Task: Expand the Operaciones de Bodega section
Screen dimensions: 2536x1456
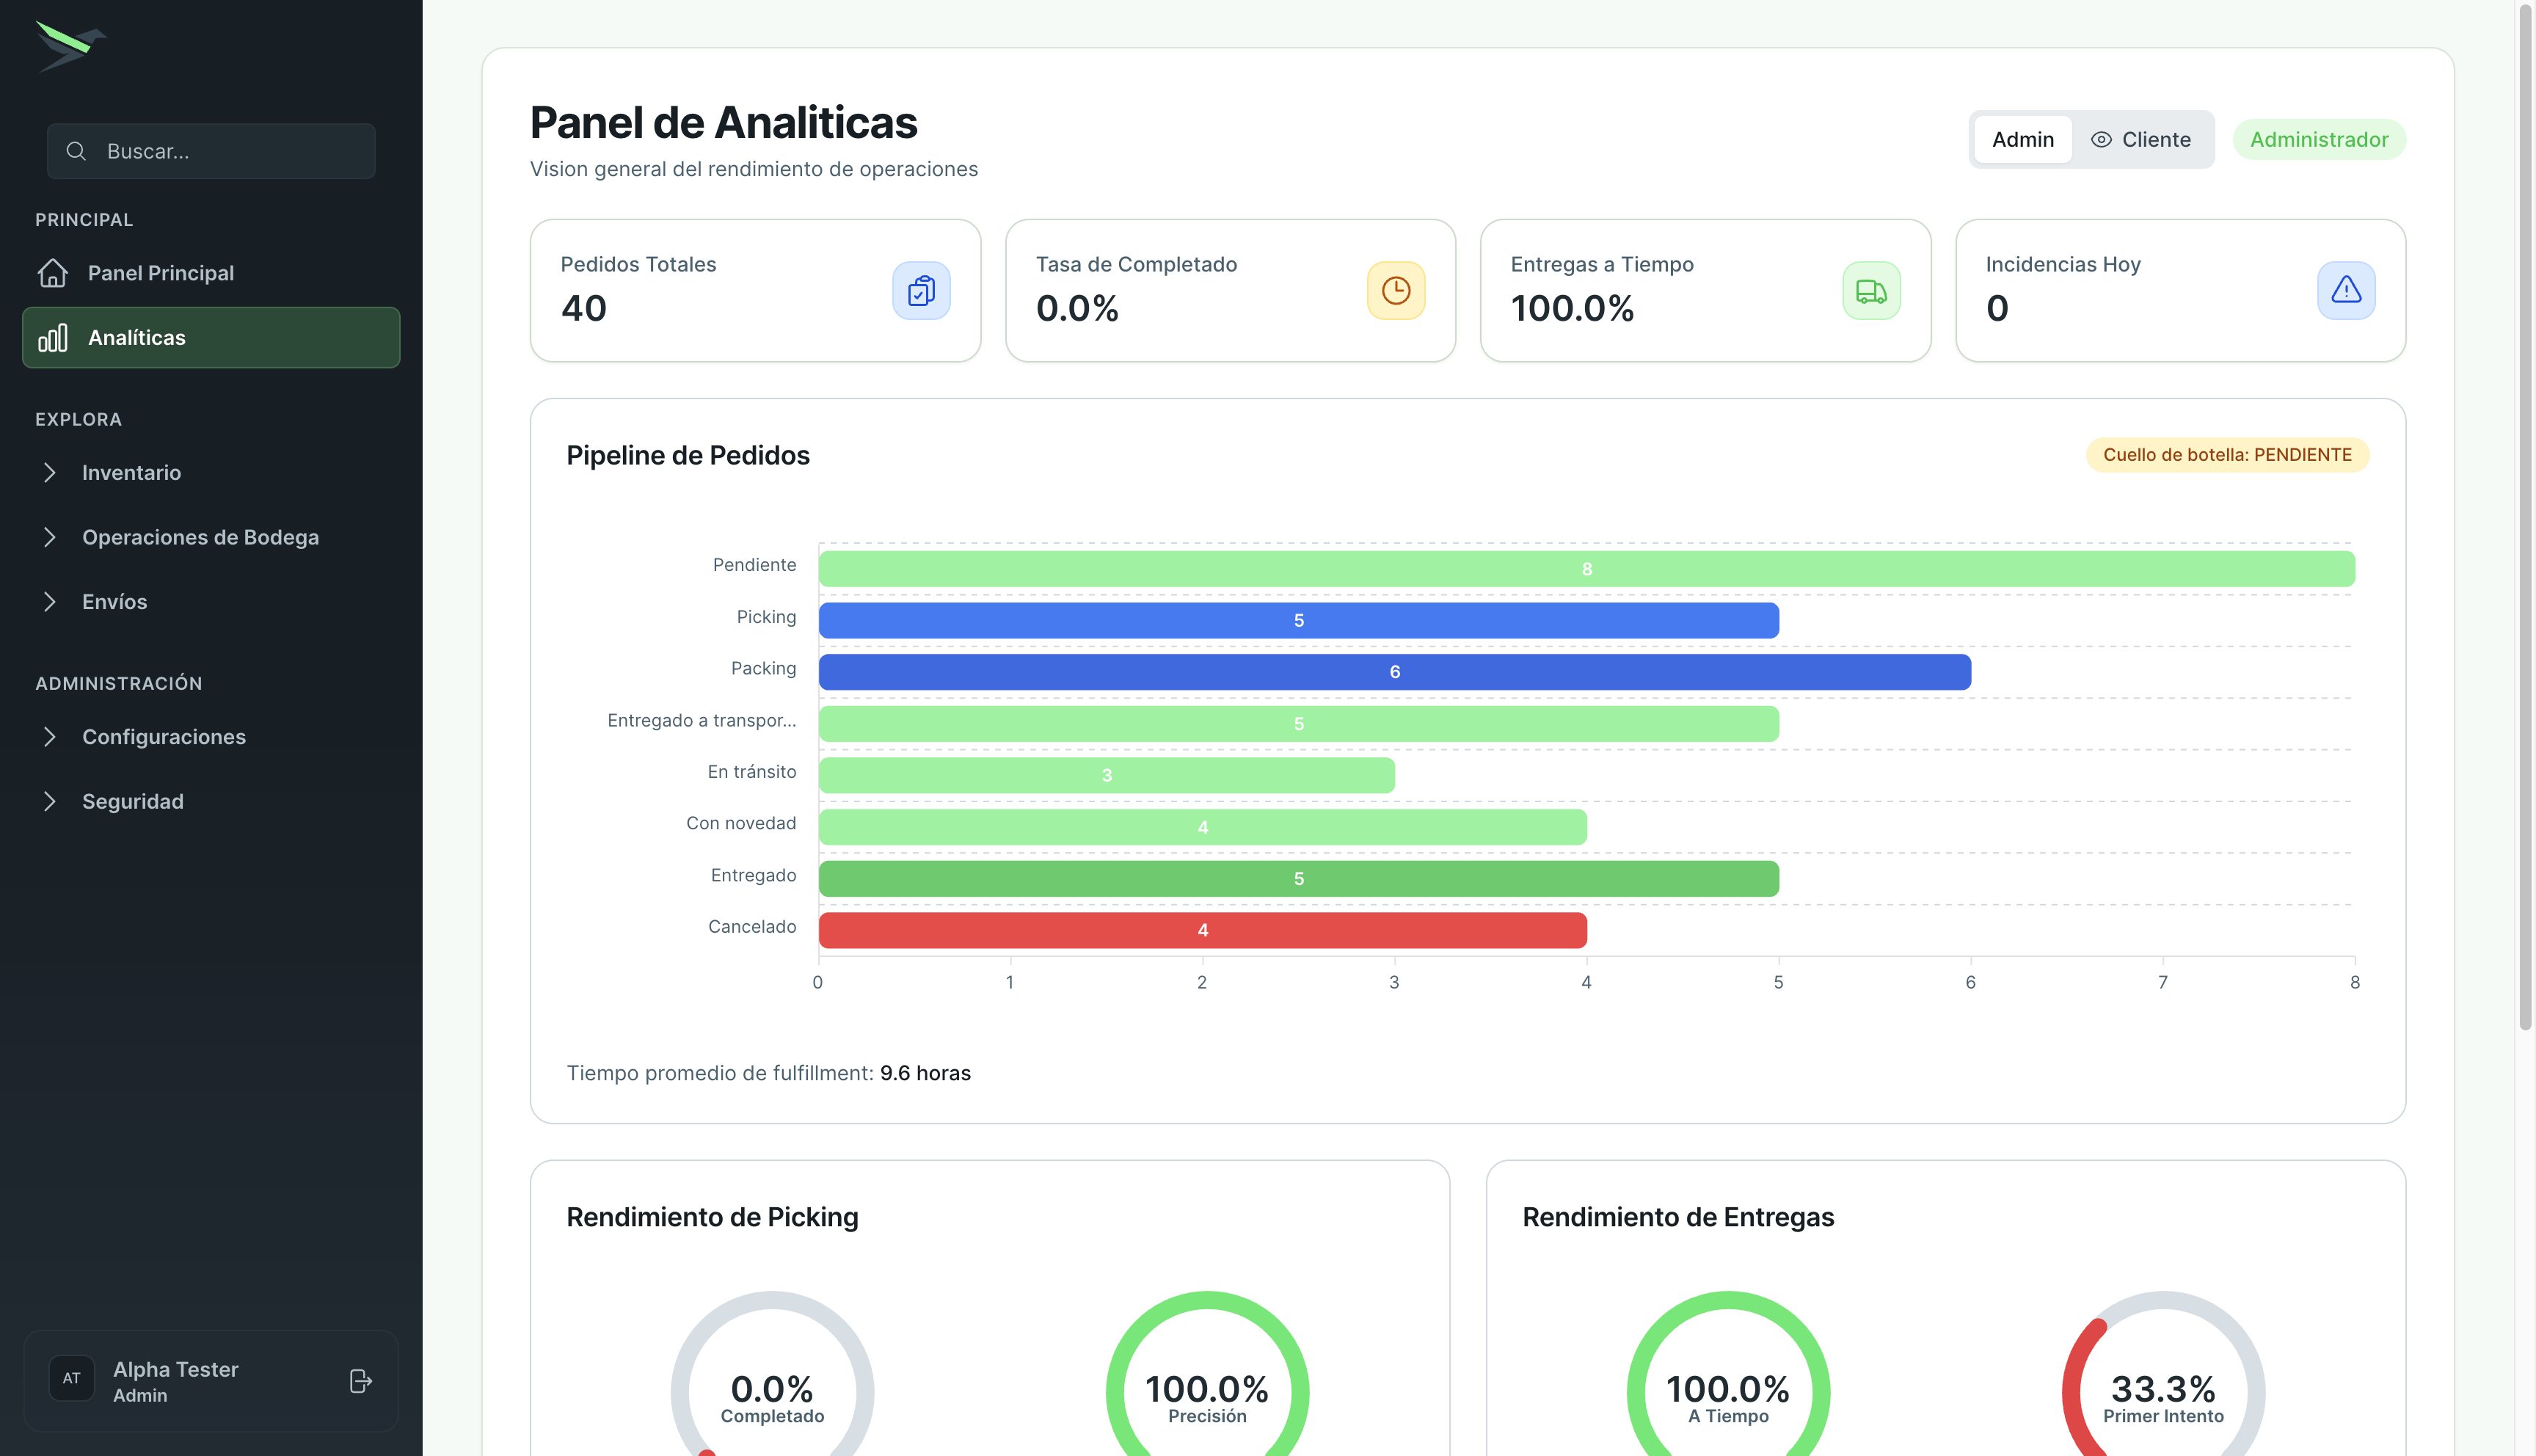Action: 211,537
